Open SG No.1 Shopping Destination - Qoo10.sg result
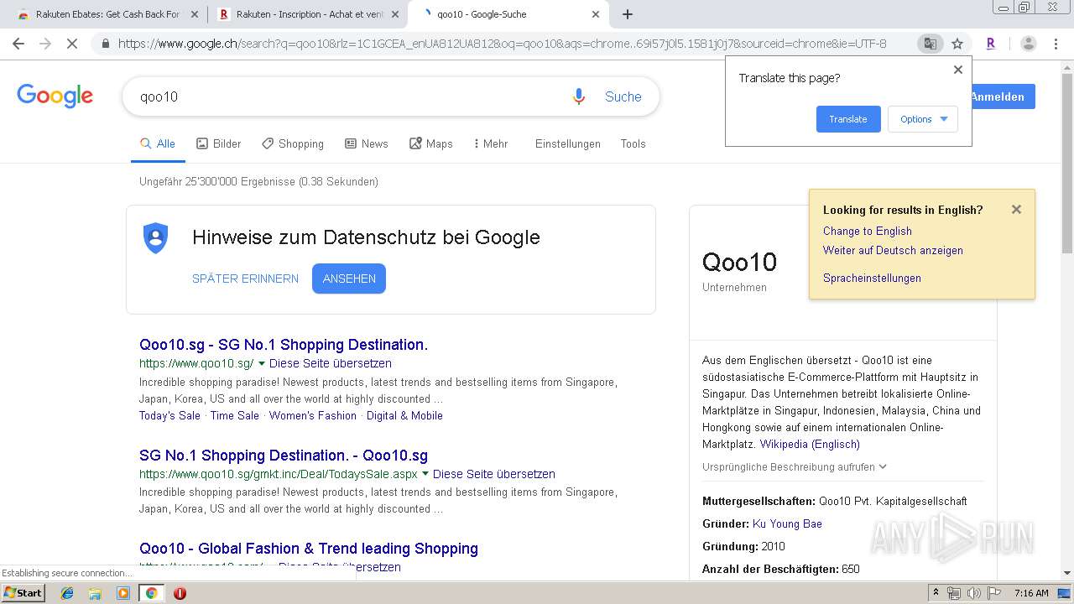Image resolution: width=1074 pixels, height=604 pixels. coord(284,456)
